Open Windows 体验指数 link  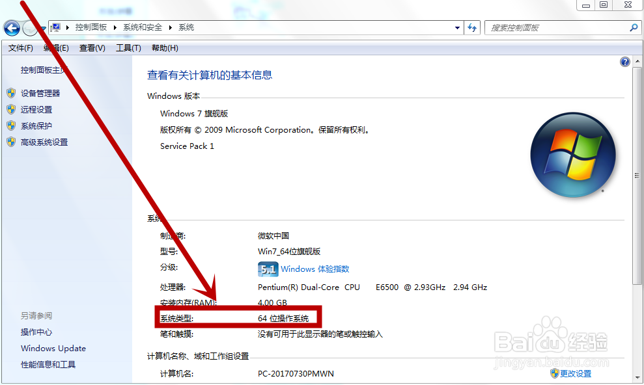[x=315, y=269]
